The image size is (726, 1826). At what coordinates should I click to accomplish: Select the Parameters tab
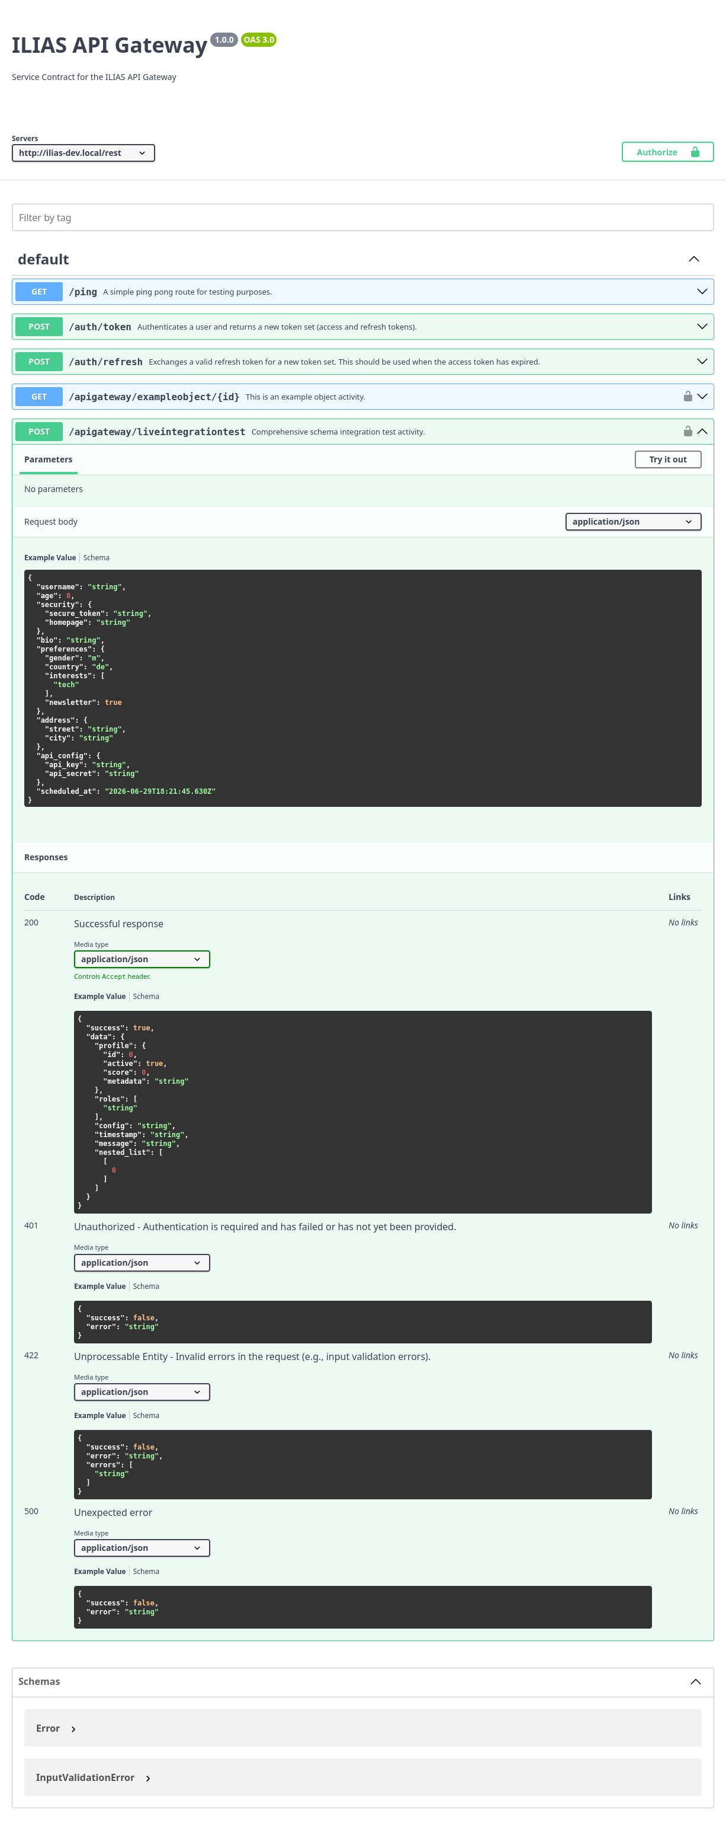[48, 459]
